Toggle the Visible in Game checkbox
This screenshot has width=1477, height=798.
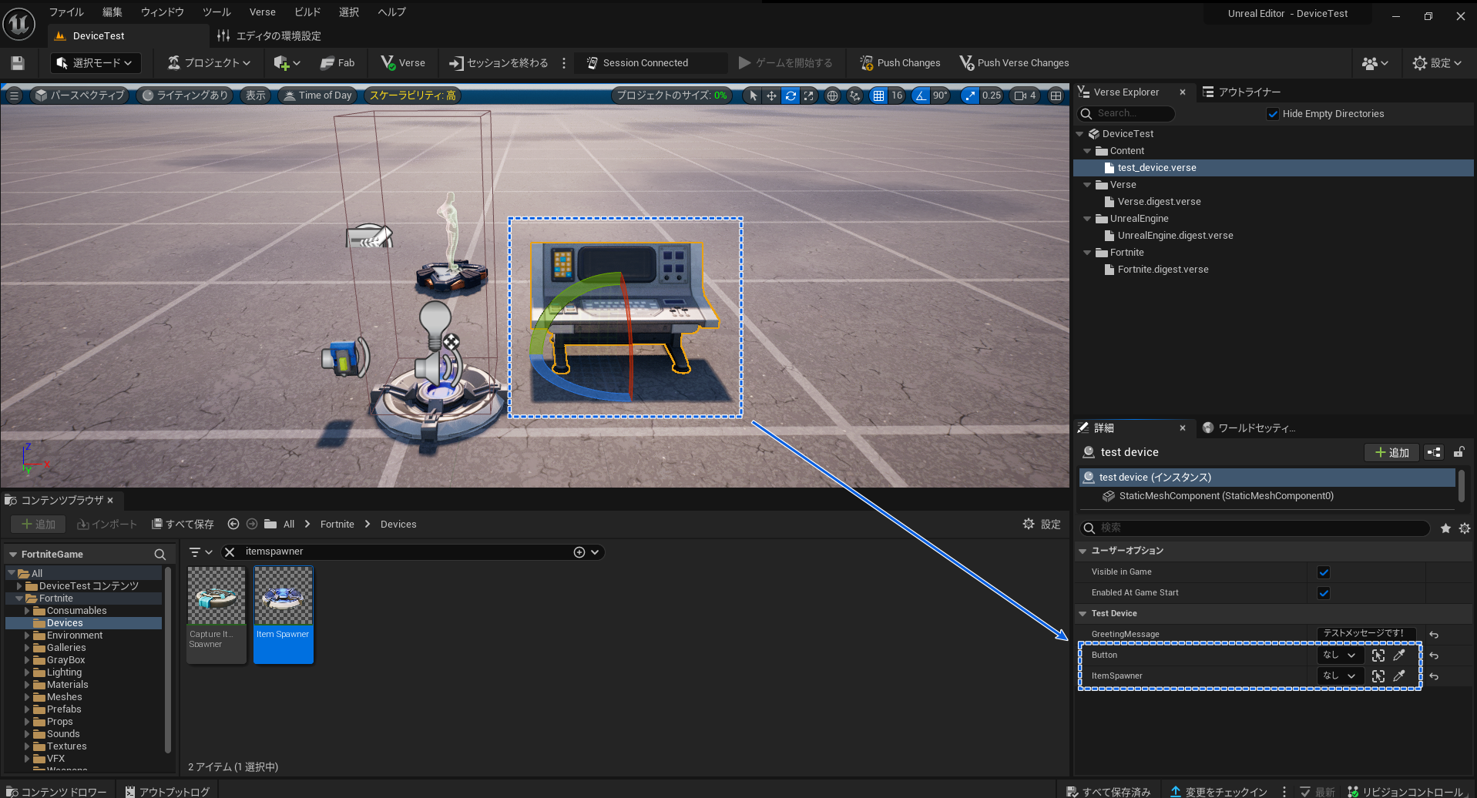point(1323,572)
